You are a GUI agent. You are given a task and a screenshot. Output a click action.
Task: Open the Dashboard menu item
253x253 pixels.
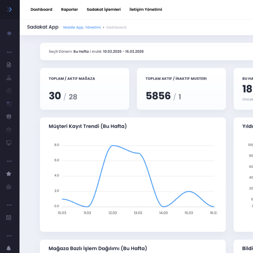(x=42, y=9)
